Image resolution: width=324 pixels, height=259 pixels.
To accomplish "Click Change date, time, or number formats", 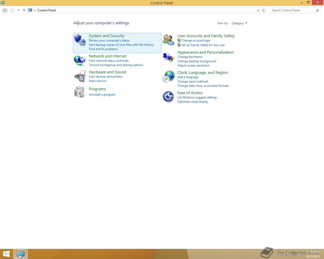I will coord(203,86).
